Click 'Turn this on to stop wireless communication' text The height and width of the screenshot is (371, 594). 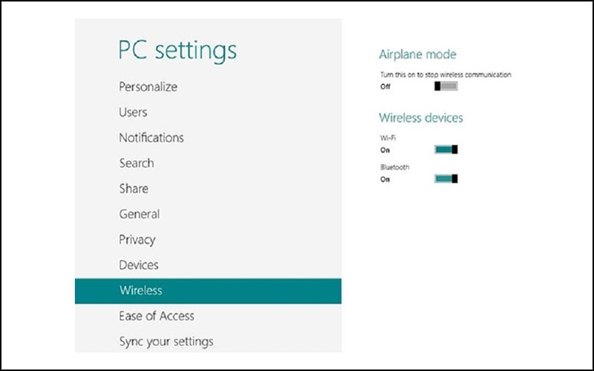coord(446,75)
